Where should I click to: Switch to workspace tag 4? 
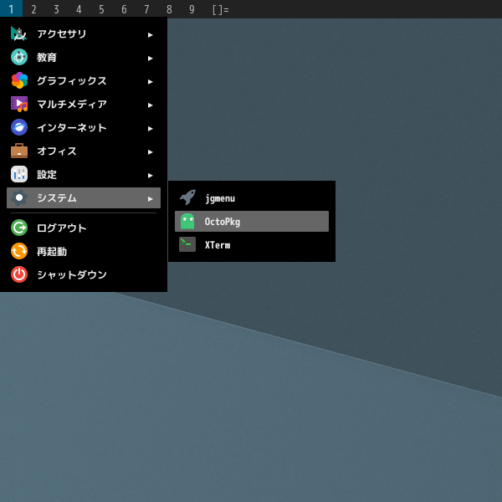[x=79, y=9]
